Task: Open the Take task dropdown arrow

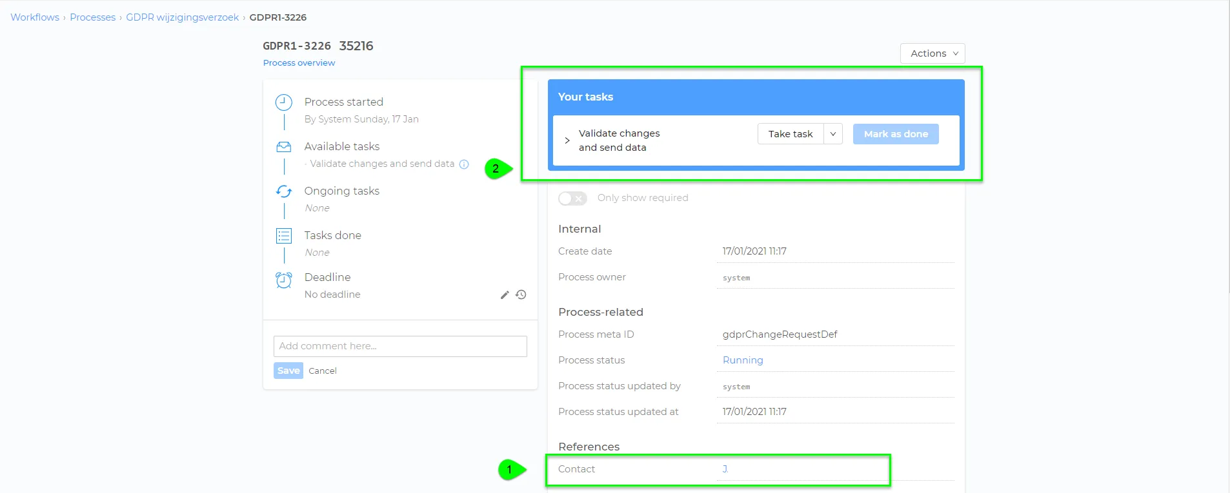Action: 833,134
